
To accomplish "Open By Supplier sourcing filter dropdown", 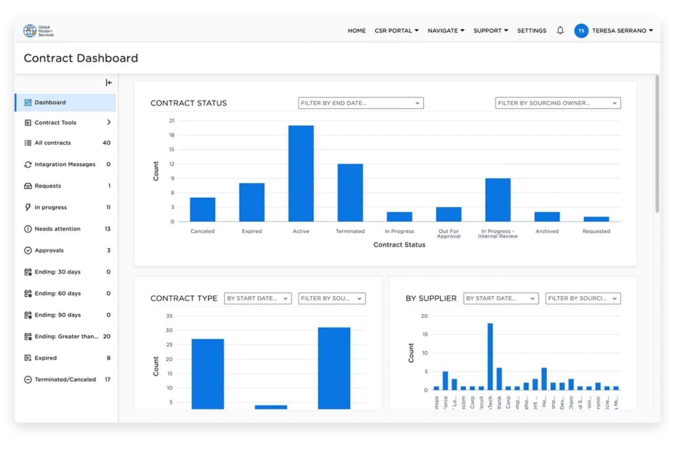I will coord(583,299).
